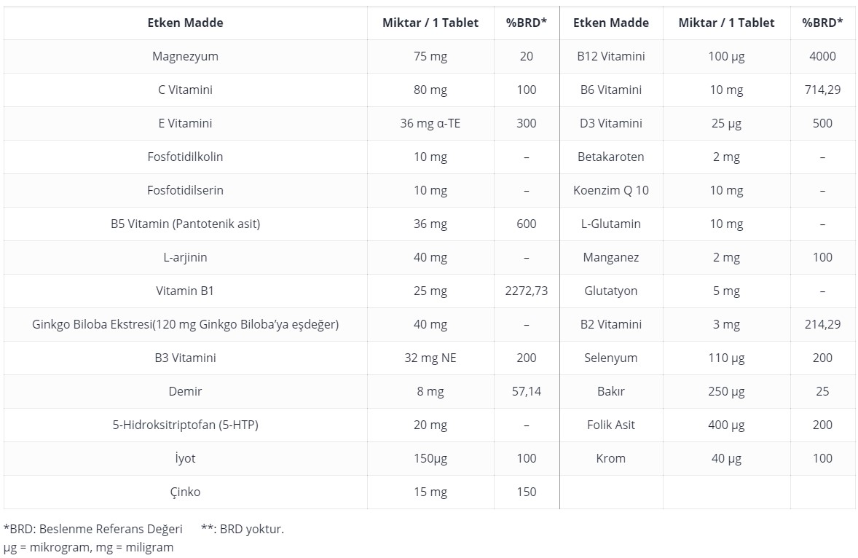Click the Krom ingredient cell
The width and height of the screenshot is (858, 558).
[610, 458]
